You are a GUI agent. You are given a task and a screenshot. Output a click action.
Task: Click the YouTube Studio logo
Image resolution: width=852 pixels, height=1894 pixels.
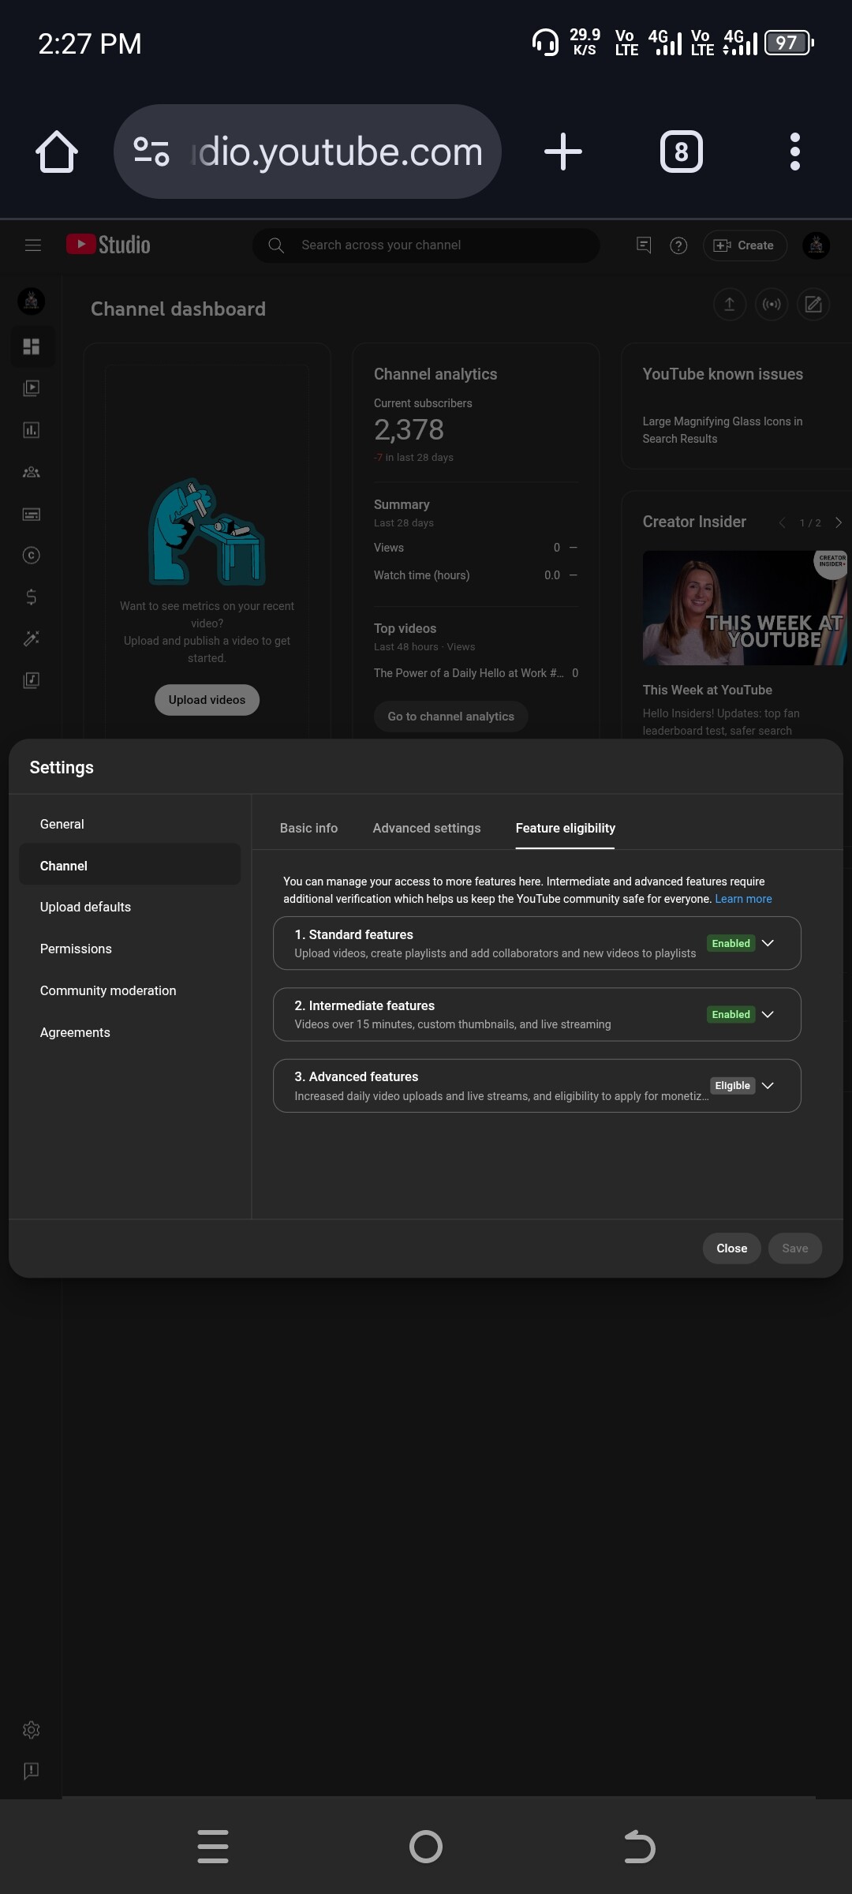(x=108, y=245)
